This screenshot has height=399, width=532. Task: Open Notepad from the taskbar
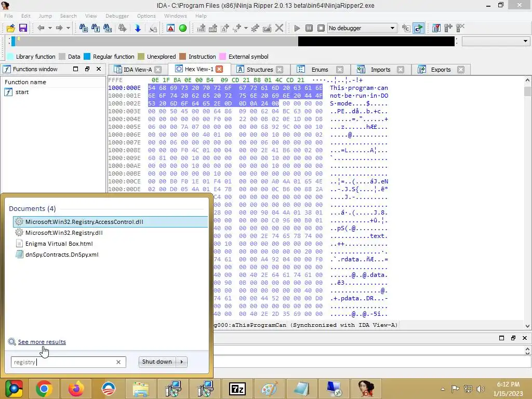(x=302, y=389)
